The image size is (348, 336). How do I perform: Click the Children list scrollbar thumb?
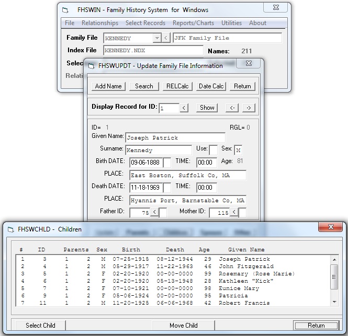(334, 277)
